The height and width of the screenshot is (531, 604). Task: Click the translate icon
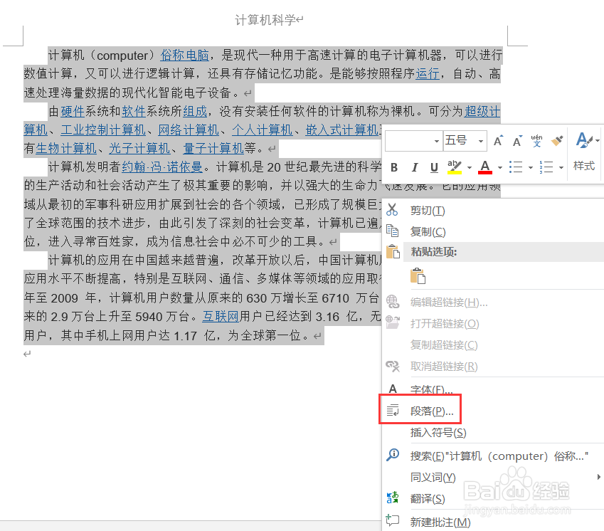393,498
